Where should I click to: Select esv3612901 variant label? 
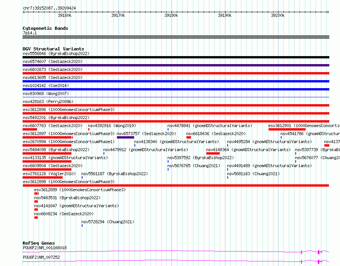(x=304, y=126)
